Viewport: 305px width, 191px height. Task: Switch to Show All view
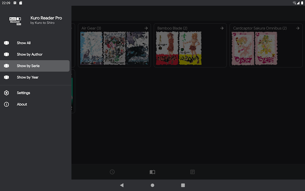pyautogui.click(x=23, y=43)
